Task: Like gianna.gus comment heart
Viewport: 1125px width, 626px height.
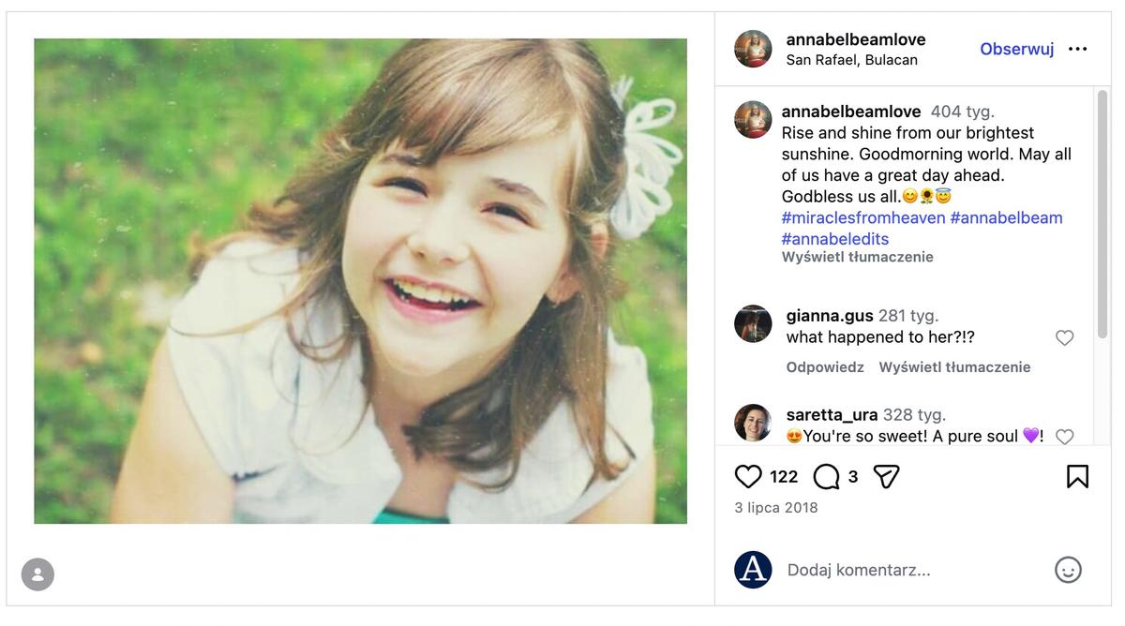Action: [1064, 338]
